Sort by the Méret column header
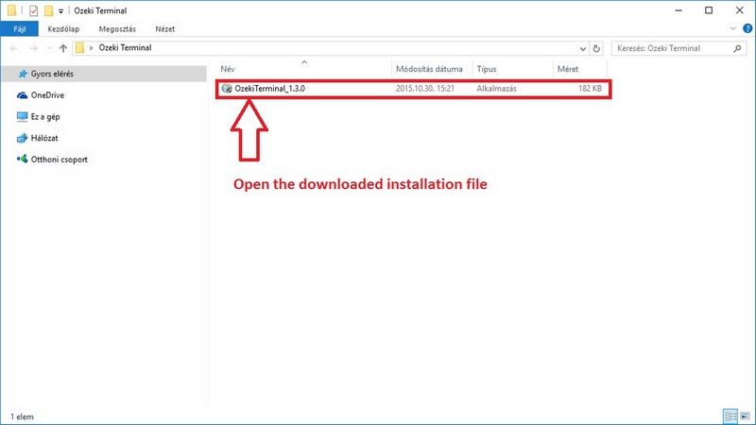756x425 pixels. (568, 69)
